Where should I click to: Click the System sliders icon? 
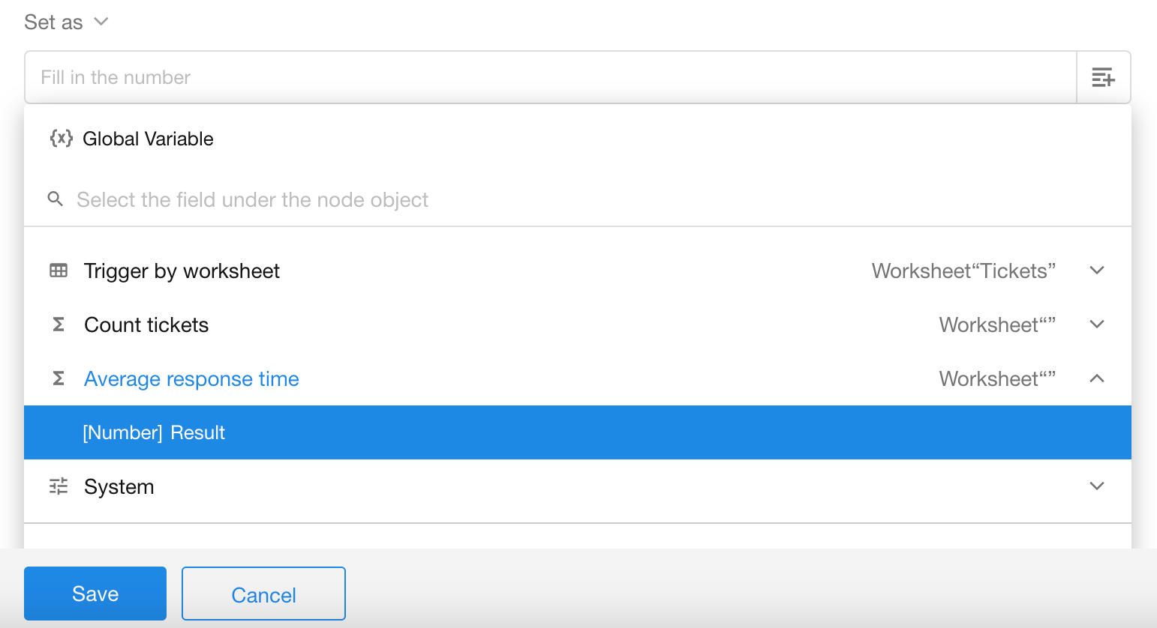pos(59,486)
